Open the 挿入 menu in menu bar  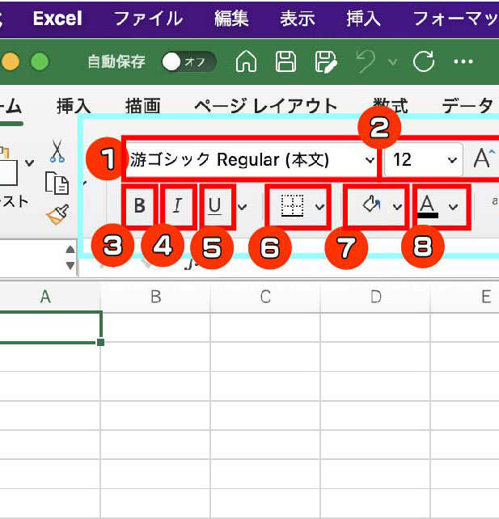[363, 19]
